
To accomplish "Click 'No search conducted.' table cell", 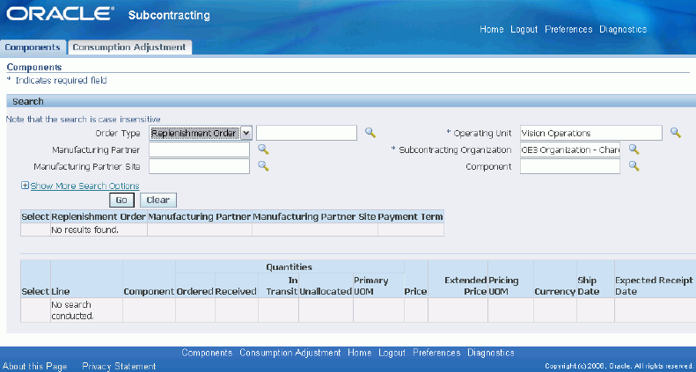I will point(86,310).
